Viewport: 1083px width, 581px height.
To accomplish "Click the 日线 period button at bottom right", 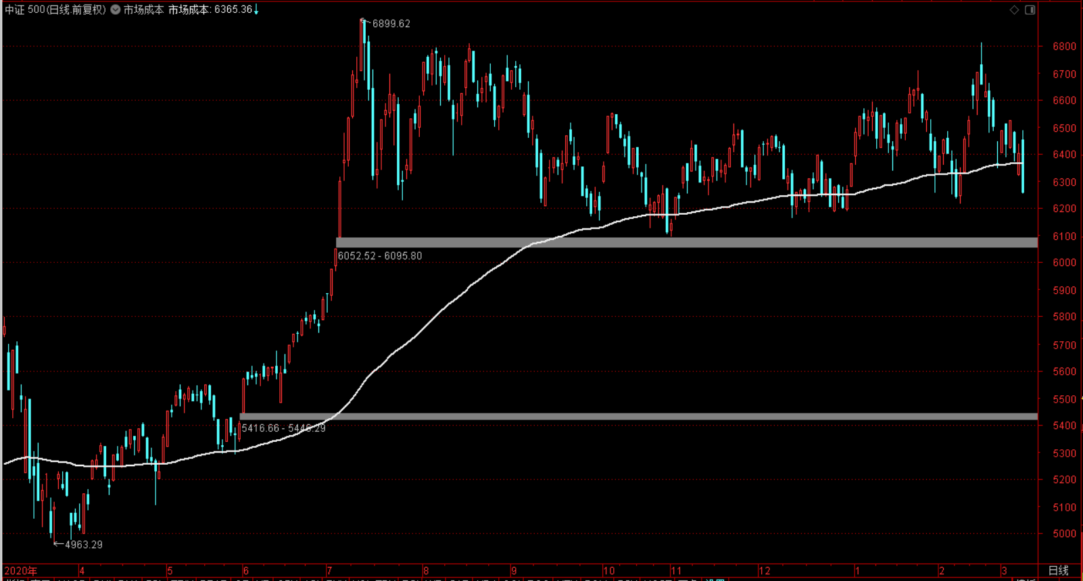I will pos(1058,571).
